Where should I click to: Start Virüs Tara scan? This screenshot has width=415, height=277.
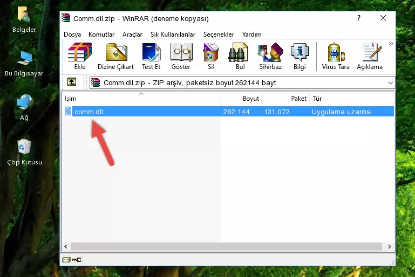click(336, 56)
